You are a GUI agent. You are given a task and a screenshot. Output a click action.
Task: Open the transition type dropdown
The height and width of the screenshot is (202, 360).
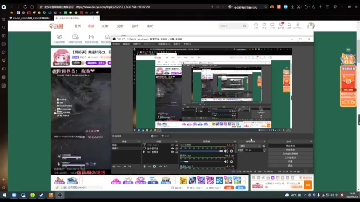250,146
